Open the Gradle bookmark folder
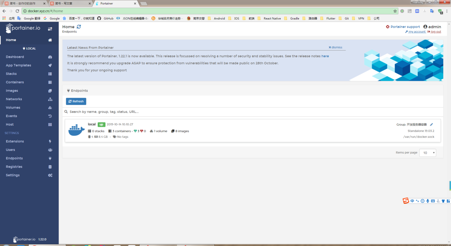451x246 pixels. click(x=292, y=18)
